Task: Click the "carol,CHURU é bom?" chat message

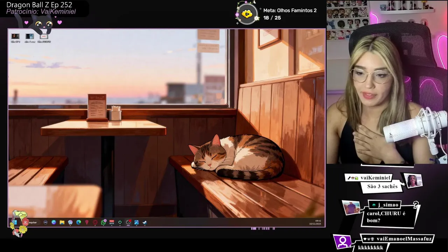Action: 386,217
